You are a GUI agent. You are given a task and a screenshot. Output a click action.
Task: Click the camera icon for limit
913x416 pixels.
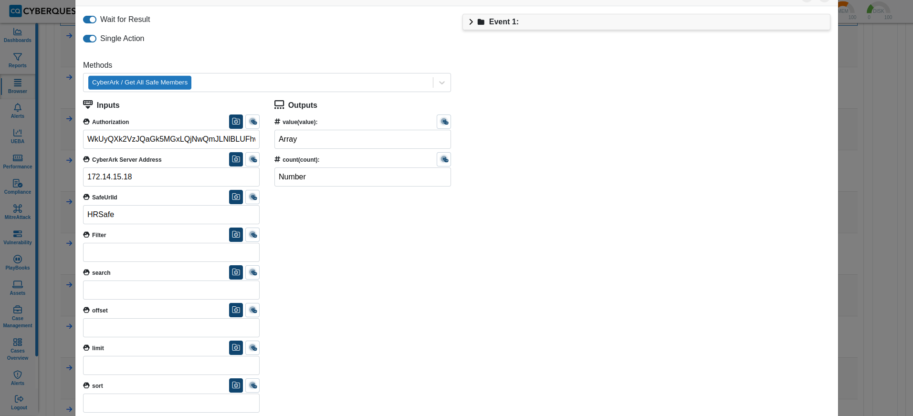click(x=236, y=348)
